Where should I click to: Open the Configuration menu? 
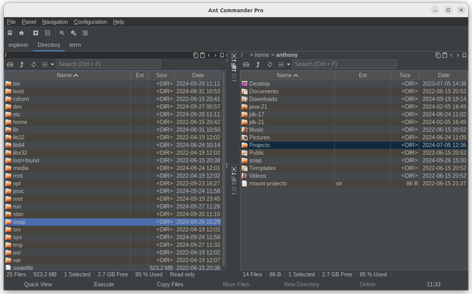(90, 22)
